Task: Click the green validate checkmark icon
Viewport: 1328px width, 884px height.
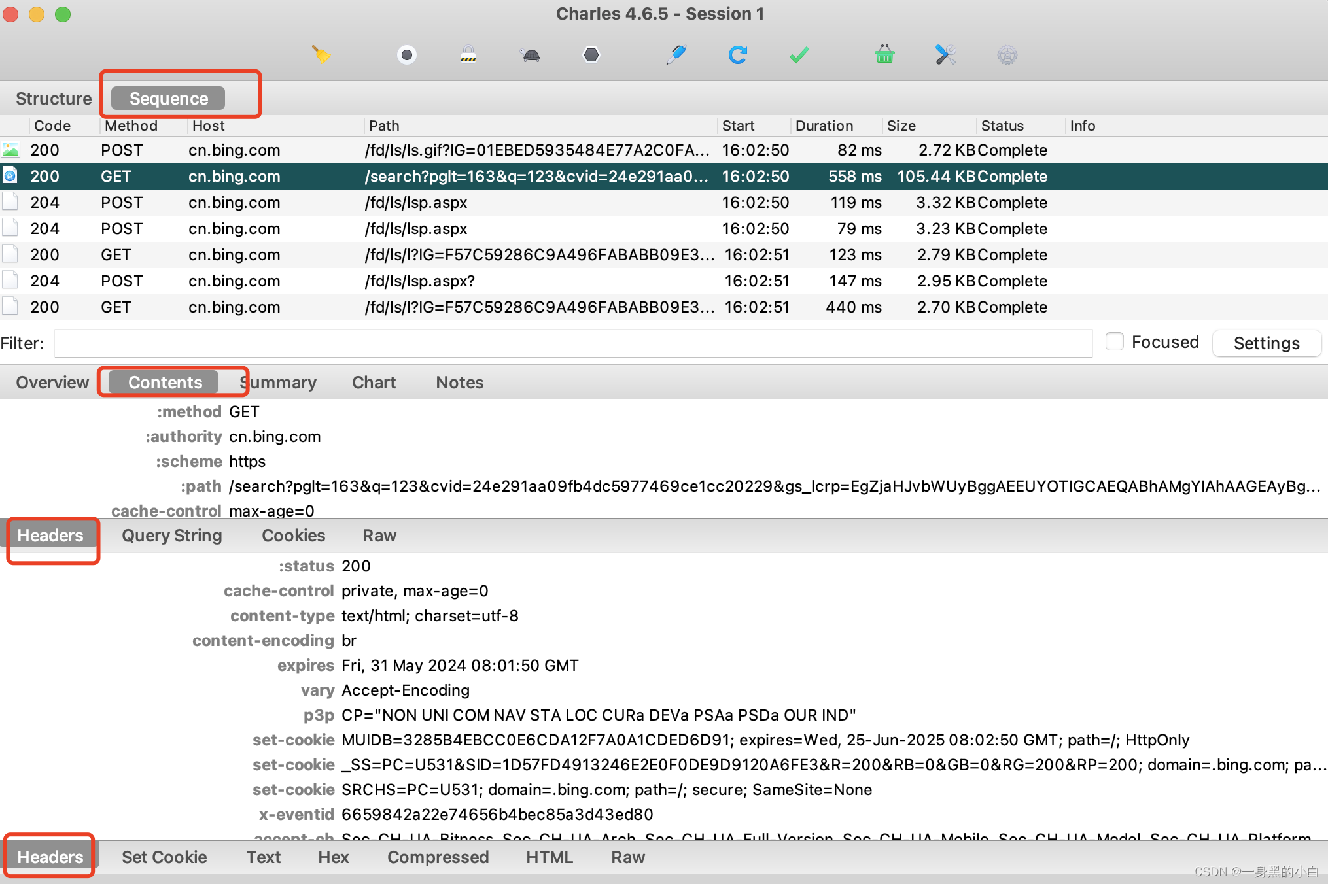Action: point(799,55)
